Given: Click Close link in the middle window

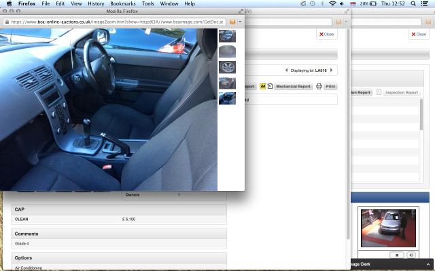Looking at the screenshot, I should tap(326, 35).
